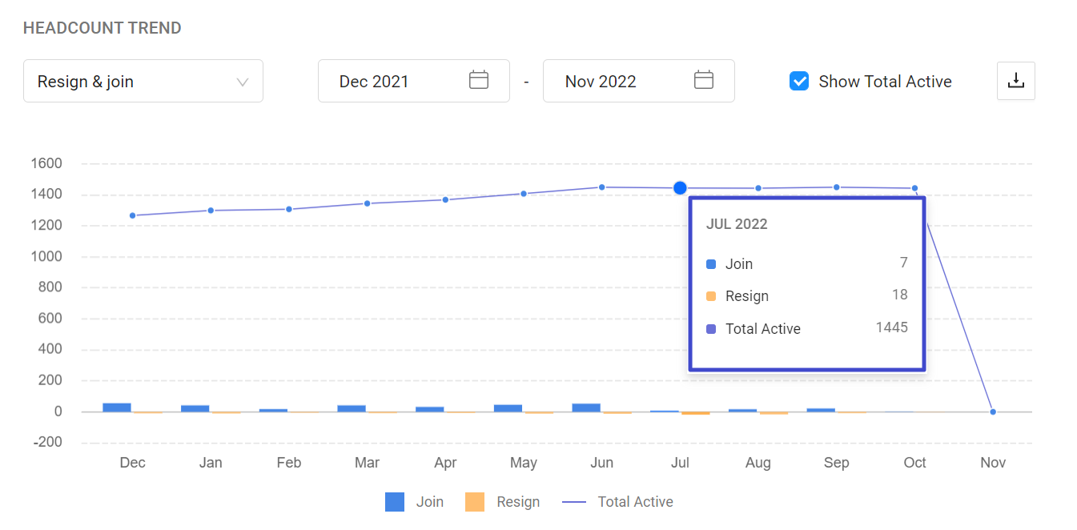Click the Jun Join bar
Screen dimensions: 1077x530
point(586,408)
